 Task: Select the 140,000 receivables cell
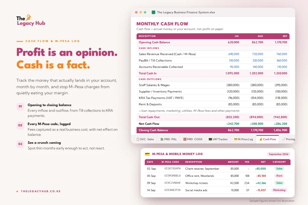(x=258, y=67)
